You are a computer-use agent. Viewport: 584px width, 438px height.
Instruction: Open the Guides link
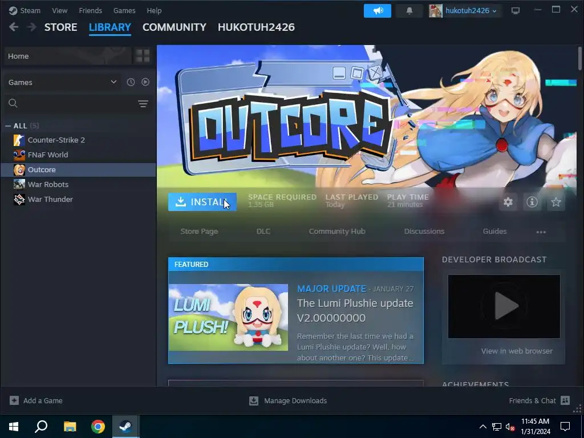(x=494, y=232)
